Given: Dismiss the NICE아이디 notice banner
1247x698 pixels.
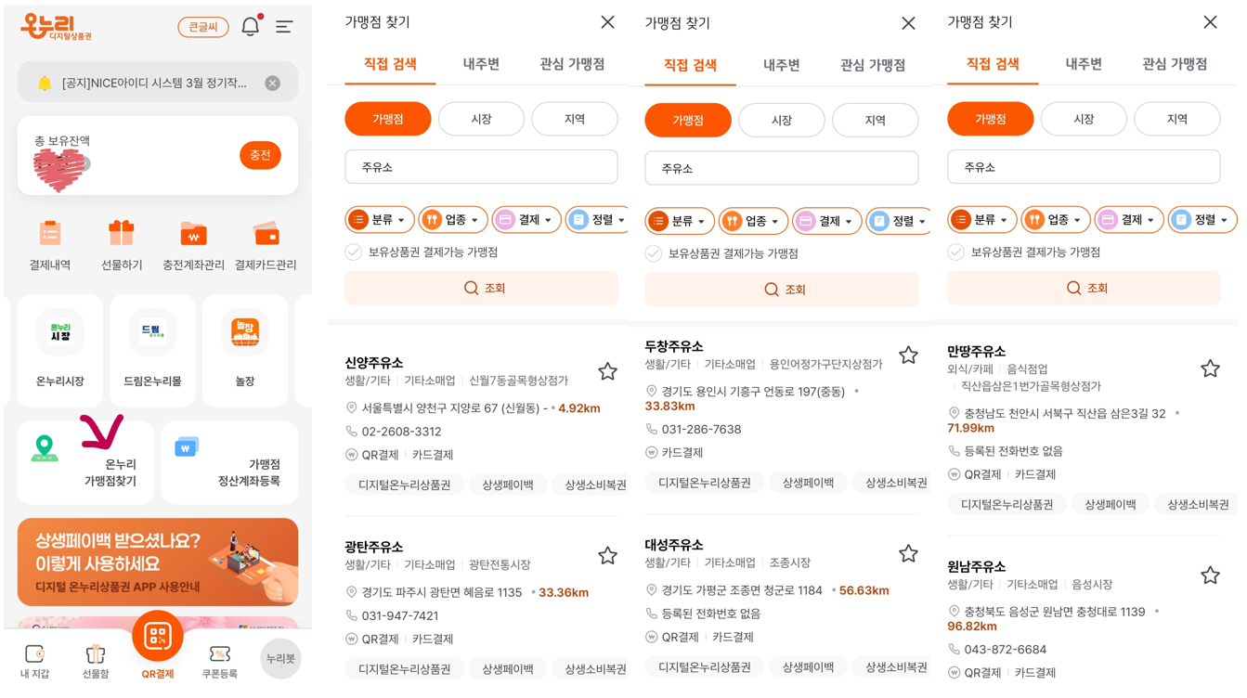Looking at the screenshot, I should [x=272, y=83].
